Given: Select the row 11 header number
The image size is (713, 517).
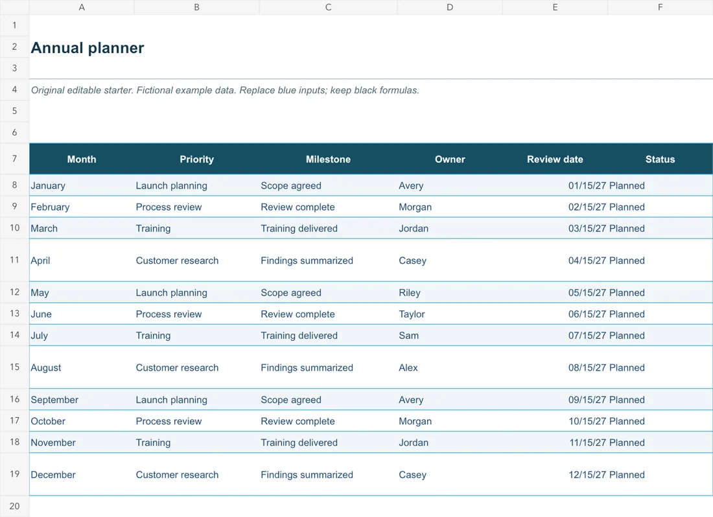Looking at the screenshot, I should (x=14, y=260).
